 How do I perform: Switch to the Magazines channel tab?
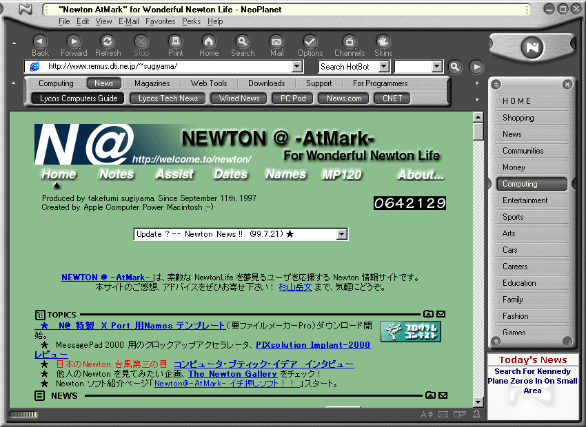[x=152, y=83]
